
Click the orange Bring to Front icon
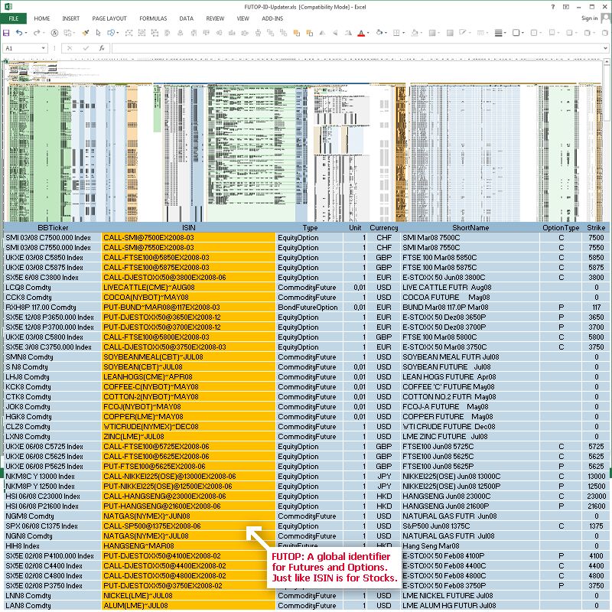[297, 33]
